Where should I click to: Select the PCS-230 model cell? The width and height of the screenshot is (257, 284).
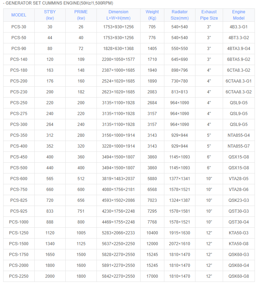19,92
